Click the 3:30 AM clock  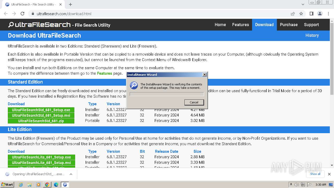[321, 185]
